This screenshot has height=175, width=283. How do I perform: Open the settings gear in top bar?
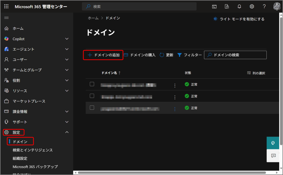(252, 6)
